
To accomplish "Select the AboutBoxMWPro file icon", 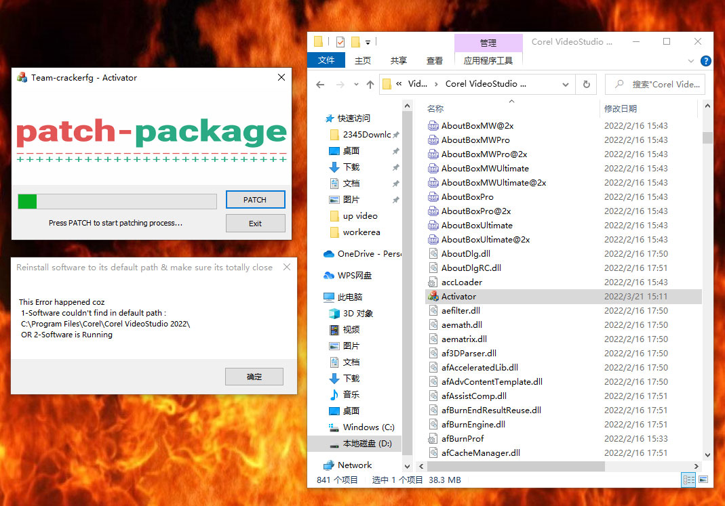I will click(x=433, y=140).
